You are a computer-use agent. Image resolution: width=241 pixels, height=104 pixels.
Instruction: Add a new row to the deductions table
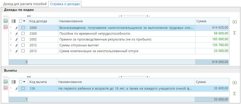pyautogui.click(x=6, y=82)
